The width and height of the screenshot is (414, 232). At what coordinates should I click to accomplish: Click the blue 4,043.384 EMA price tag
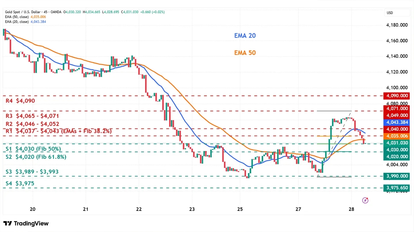click(x=396, y=122)
